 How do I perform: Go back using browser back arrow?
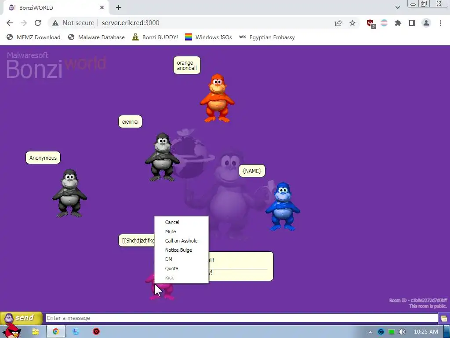(x=10, y=23)
